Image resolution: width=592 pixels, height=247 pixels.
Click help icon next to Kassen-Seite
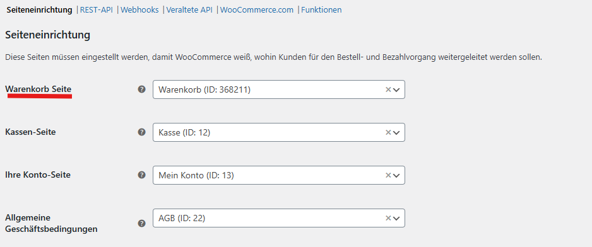(141, 132)
